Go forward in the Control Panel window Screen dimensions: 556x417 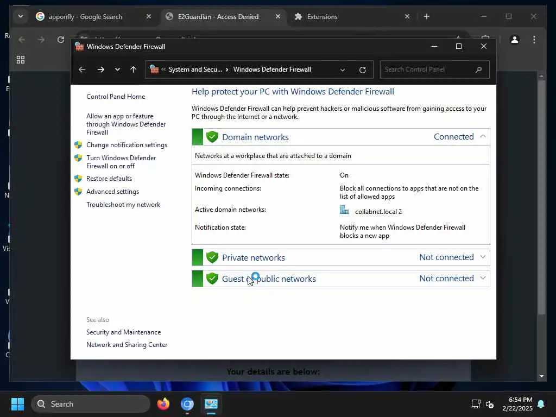click(x=100, y=69)
